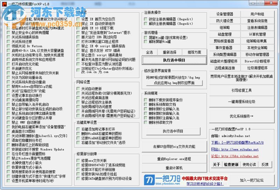This screenshot has width=280, height=190.
Task: Click 优化系统服务→ button
Action: click(x=241, y=116)
